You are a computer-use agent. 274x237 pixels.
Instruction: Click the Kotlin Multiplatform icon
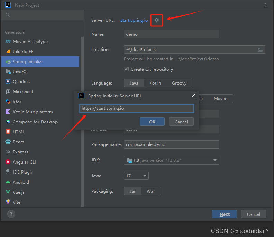coord(8,112)
